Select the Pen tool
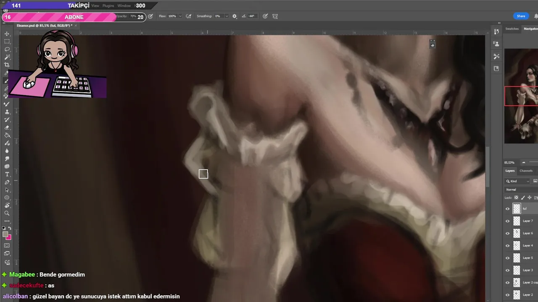Image resolution: width=538 pixels, height=302 pixels. 7,182
